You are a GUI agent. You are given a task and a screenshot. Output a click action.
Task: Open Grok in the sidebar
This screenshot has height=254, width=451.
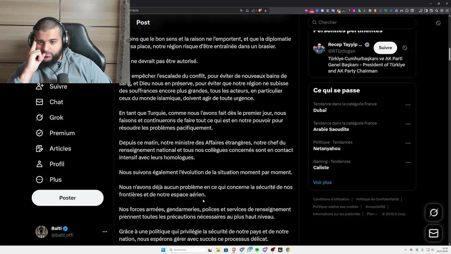50,117
